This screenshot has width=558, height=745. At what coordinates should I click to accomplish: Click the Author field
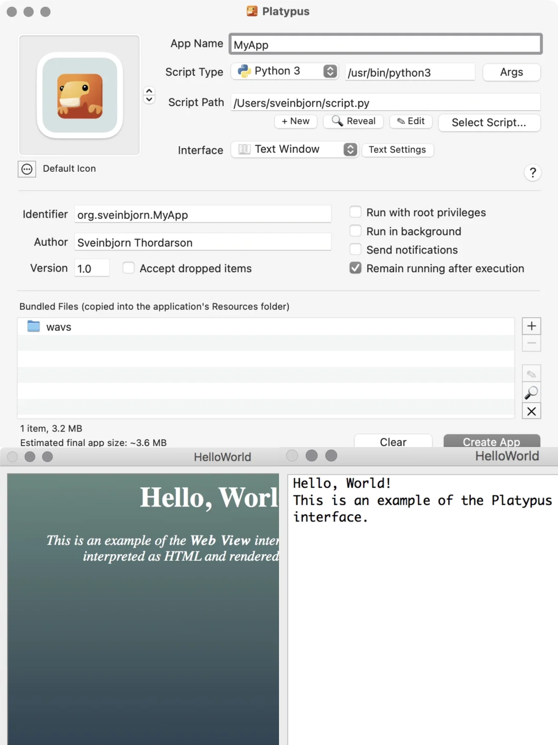[203, 242]
